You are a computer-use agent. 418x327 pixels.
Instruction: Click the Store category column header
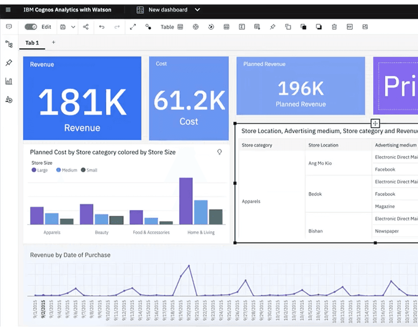(257, 145)
